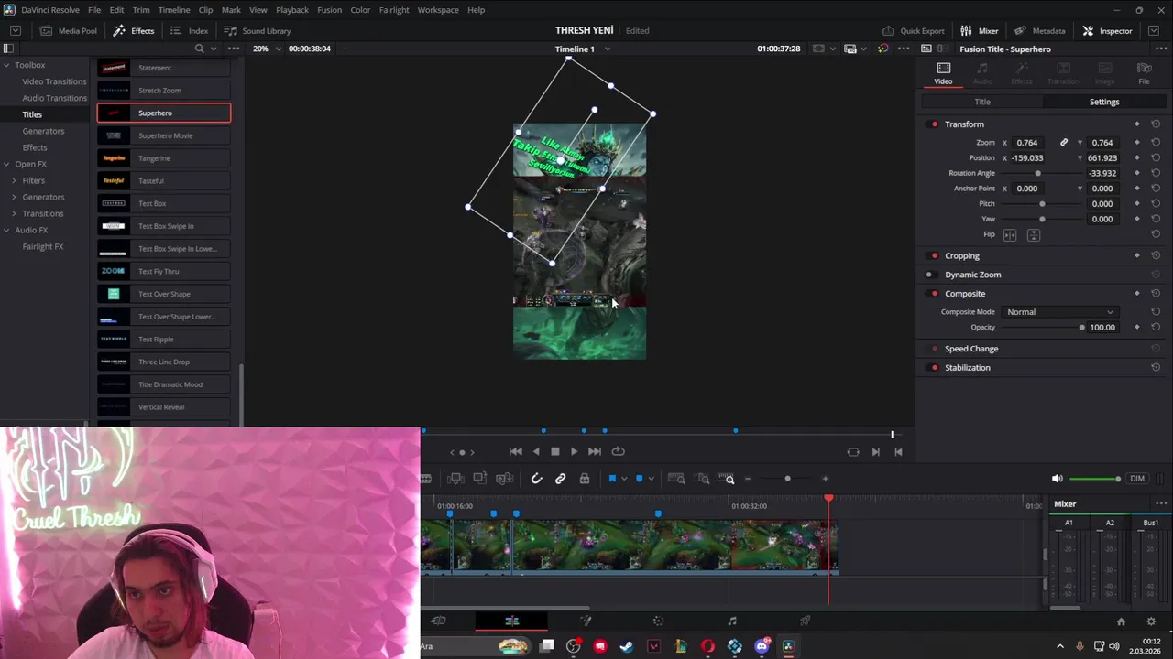This screenshot has width=1173, height=659.
Task: Toggle the Inspector panel
Action: click(1107, 30)
